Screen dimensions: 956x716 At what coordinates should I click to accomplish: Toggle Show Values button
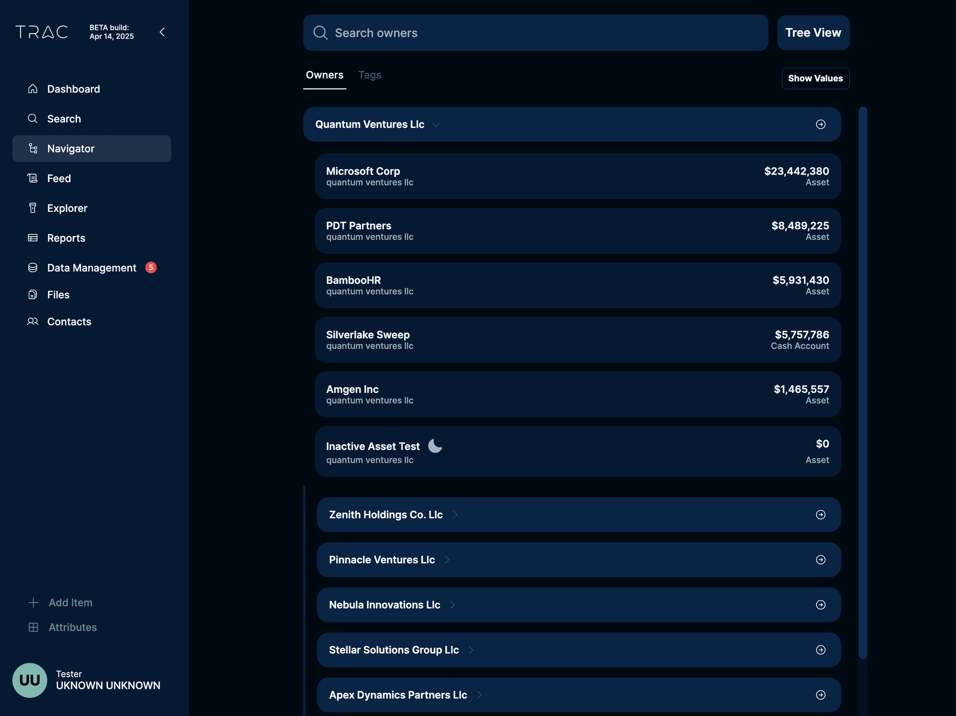point(815,78)
